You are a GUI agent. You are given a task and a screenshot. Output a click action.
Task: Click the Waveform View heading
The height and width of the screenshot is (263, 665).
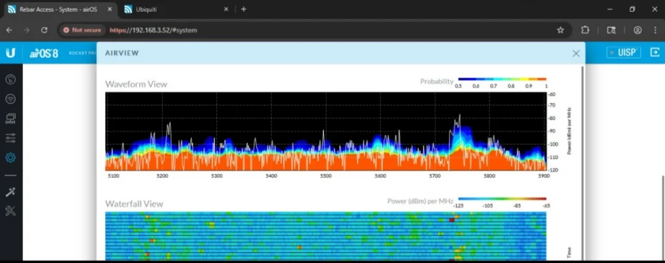(x=136, y=84)
